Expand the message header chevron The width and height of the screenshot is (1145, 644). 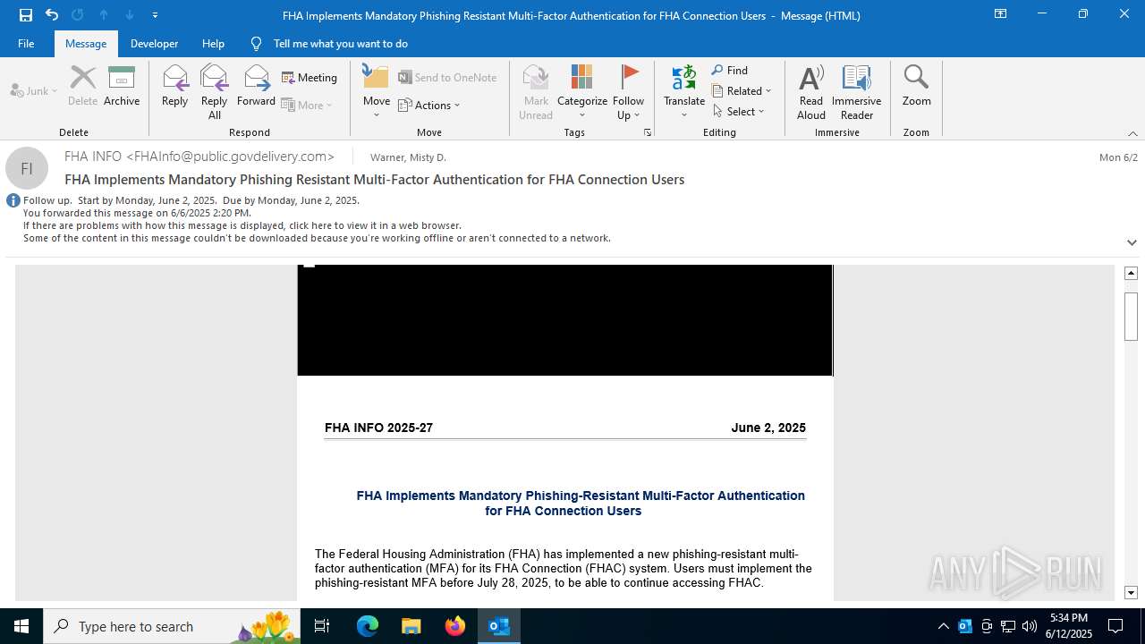1132,242
